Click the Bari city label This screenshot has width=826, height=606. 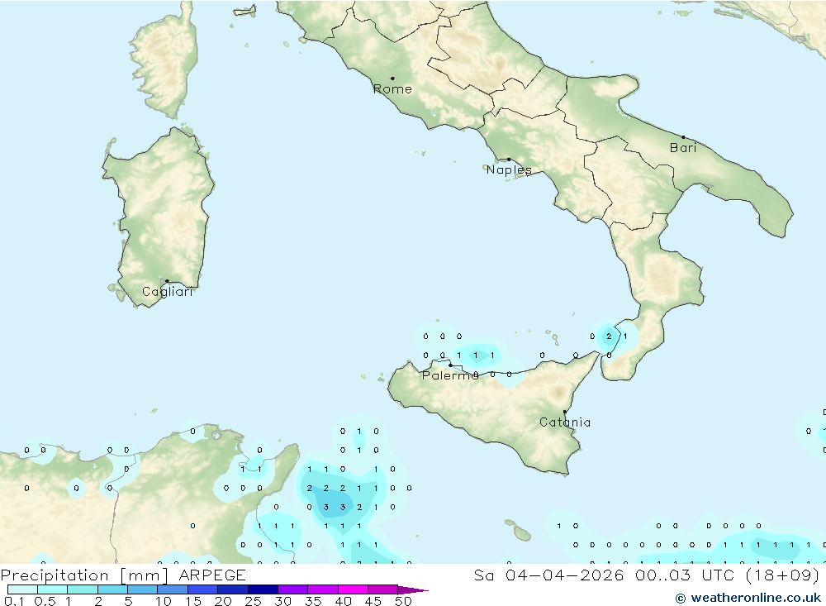[683, 148]
